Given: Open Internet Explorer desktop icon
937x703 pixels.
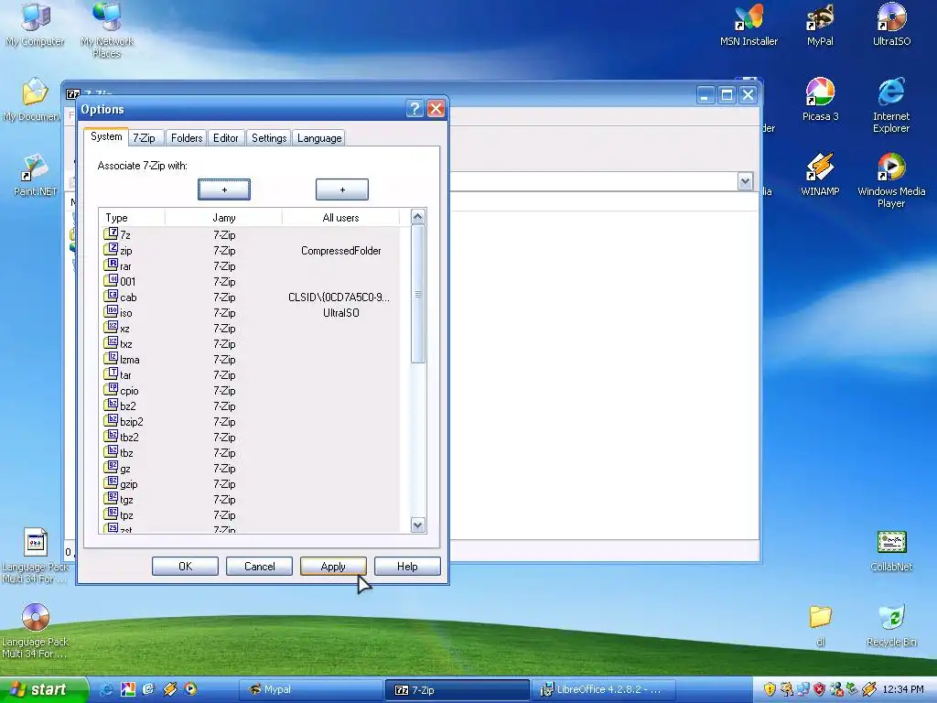Looking at the screenshot, I should pos(891,105).
